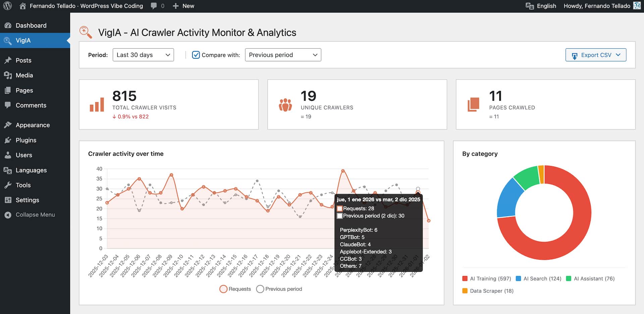The image size is (644, 314).
Task: Open the Last 30 days period dropdown
Action: pyautogui.click(x=143, y=55)
